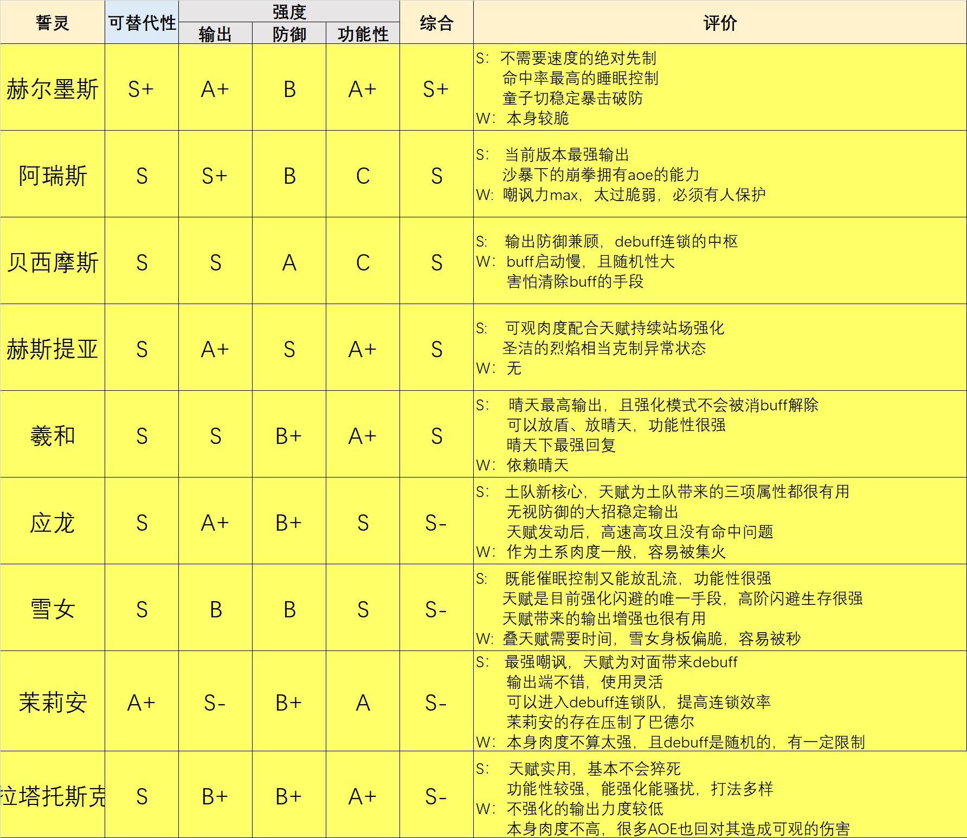Click 羲和 功能性 A+ cell

point(363,434)
